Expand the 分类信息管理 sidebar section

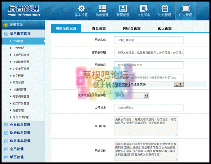click(20, 125)
